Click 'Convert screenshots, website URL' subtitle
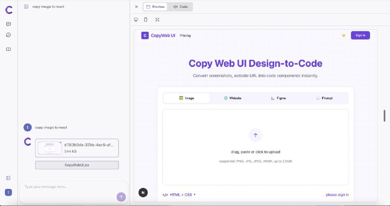Viewport: 390px width, 206px height. pyautogui.click(x=255, y=76)
